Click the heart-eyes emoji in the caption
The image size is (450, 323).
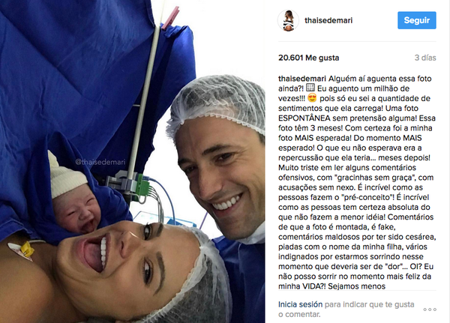[x=312, y=98]
